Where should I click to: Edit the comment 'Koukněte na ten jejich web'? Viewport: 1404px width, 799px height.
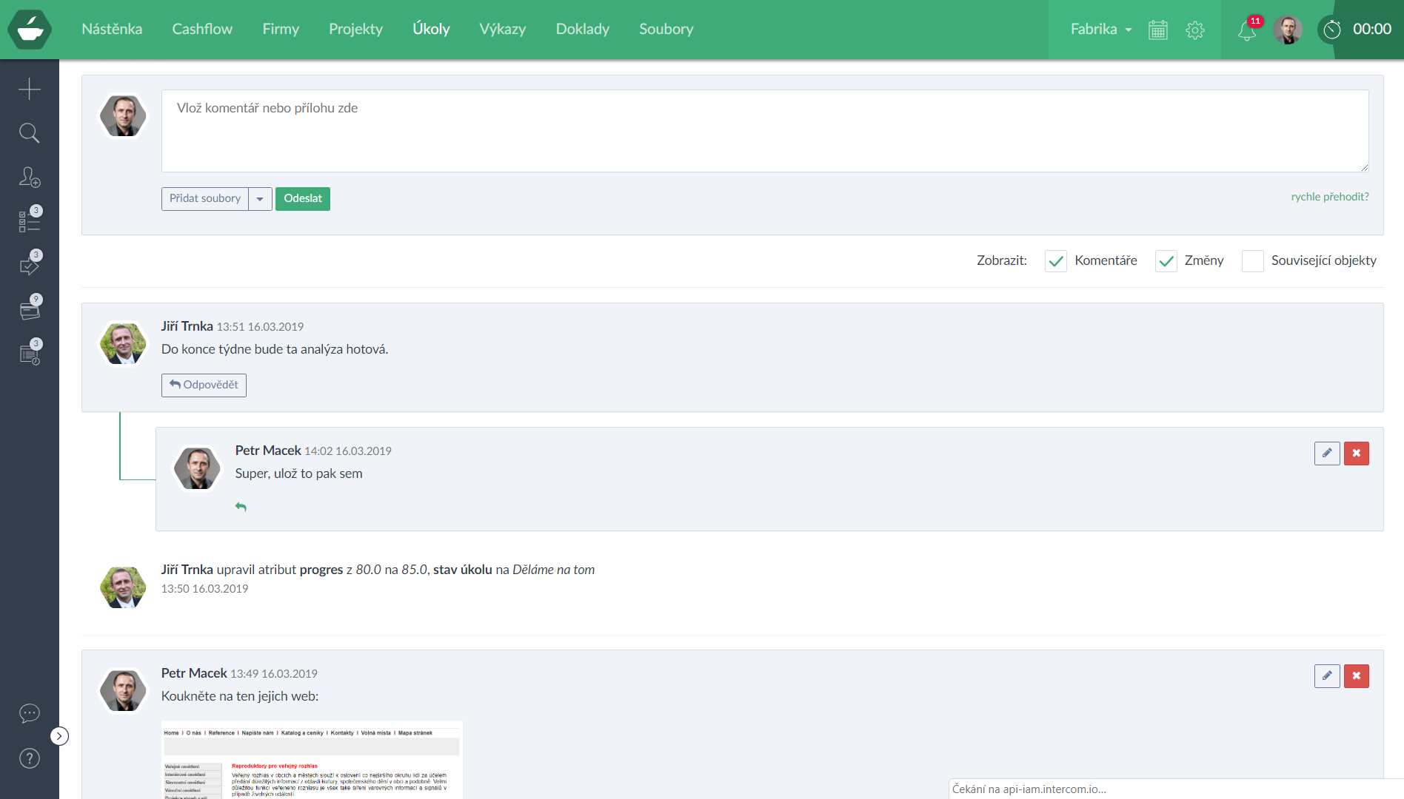tap(1327, 676)
